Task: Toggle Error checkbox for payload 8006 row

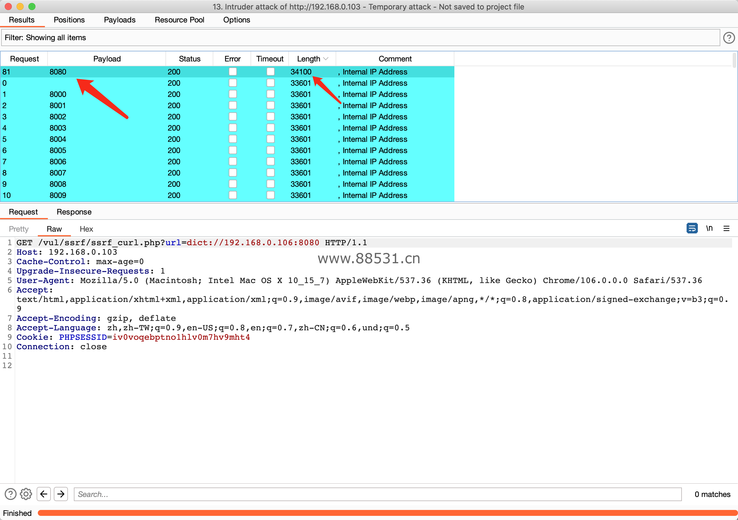Action: (x=233, y=162)
